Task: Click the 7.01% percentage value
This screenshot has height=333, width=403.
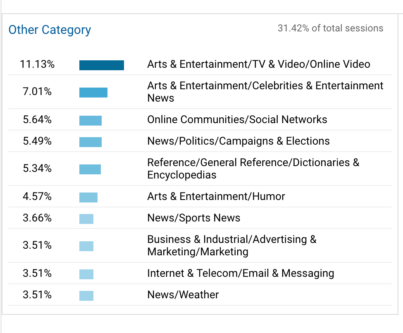Action: 37,92
